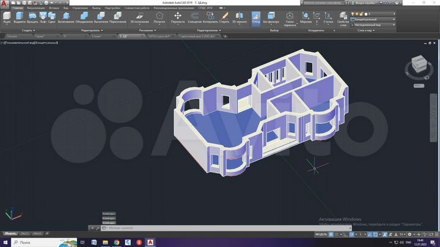The image size is (440, 247).
Task: Click the МОДЕЛЬ status bar button
Action: (x=321, y=234)
